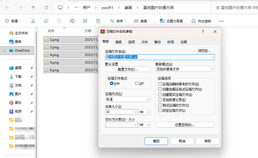Open the 更新模式 dropdown
258x158 pixels.
[x=185, y=69]
